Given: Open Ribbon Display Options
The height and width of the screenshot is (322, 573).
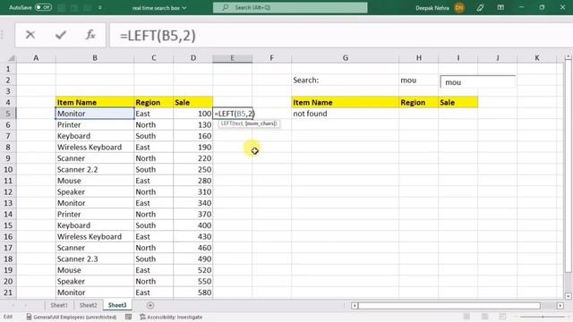Looking at the screenshot, I should (x=500, y=8).
